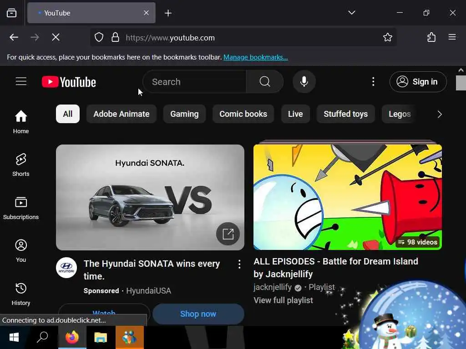Screen dimensions: 466x349
Task: Click the Hyundai SONATA ad title
Action: click(152, 270)
